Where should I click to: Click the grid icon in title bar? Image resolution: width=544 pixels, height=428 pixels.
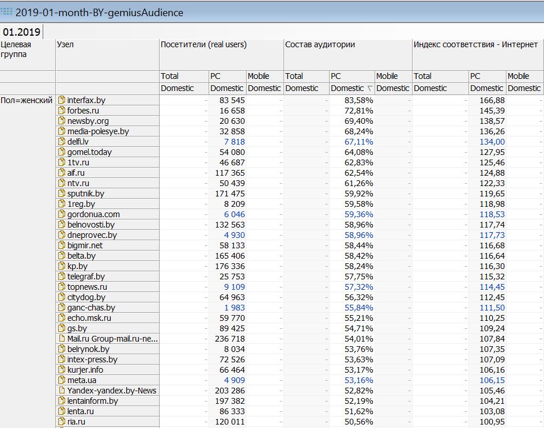tap(7, 12)
